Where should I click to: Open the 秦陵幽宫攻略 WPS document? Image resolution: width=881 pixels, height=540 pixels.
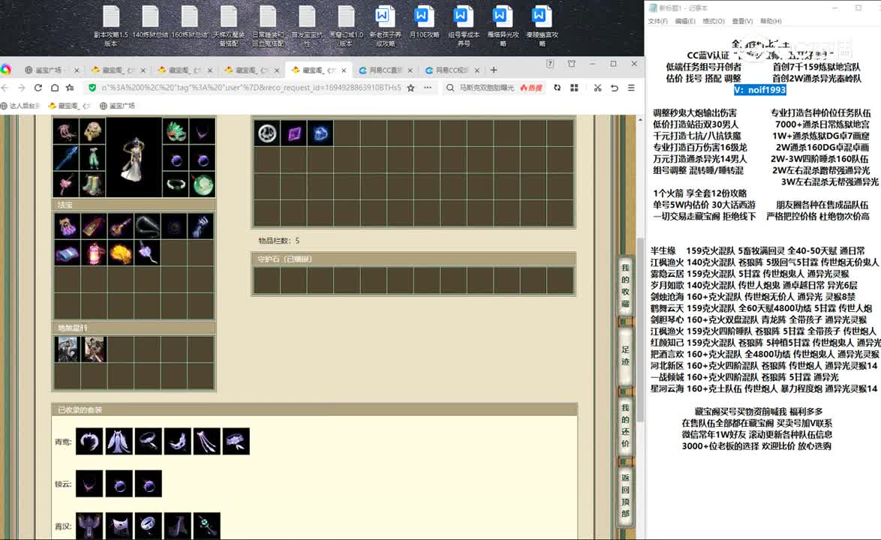[x=542, y=25]
